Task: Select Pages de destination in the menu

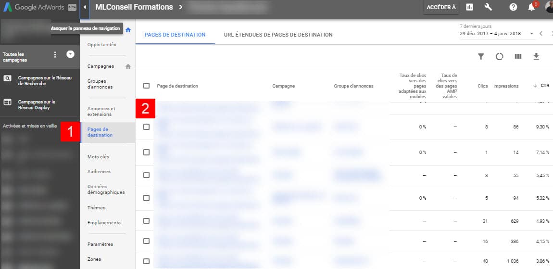Action: [108, 132]
